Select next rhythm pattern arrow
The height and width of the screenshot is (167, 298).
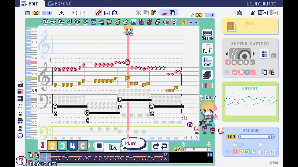(x=254, y=54)
